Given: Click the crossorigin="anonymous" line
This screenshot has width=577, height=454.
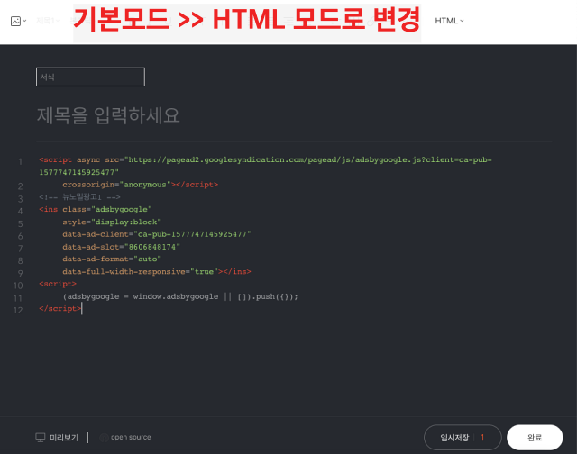Looking at the screenshot, I should tap(140, 185).
